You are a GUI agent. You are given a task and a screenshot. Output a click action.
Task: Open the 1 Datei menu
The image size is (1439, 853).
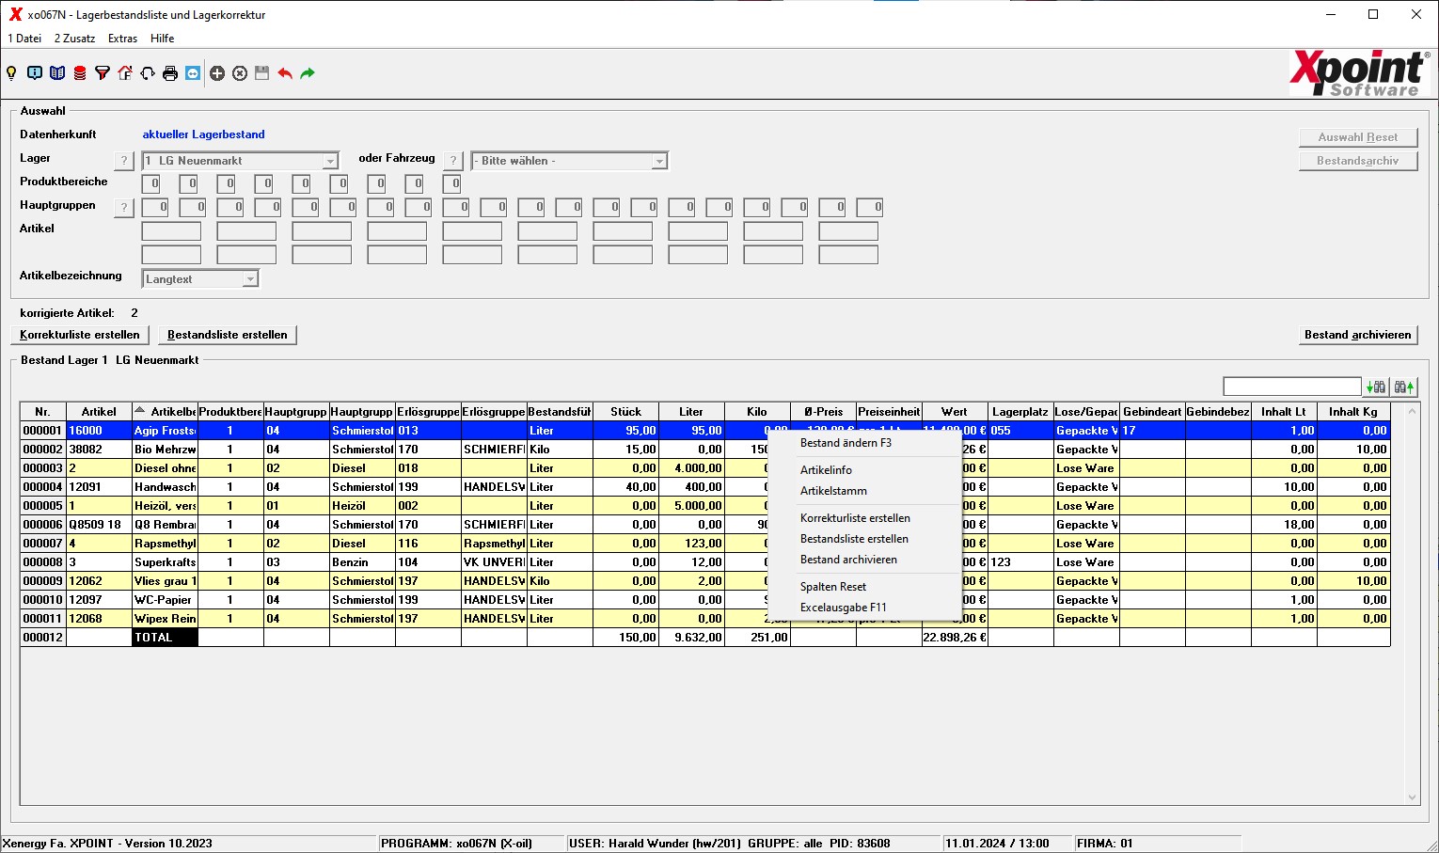pyautogui.click(x=24, y=39)
